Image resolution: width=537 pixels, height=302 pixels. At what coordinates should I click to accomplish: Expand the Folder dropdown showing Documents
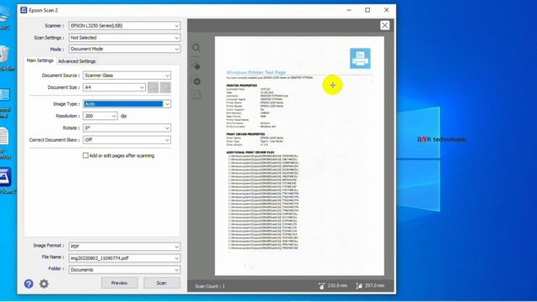point(124,270)
